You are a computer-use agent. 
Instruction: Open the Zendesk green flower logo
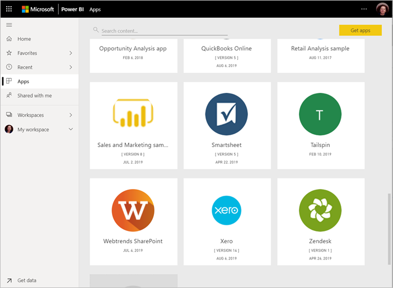320,210
